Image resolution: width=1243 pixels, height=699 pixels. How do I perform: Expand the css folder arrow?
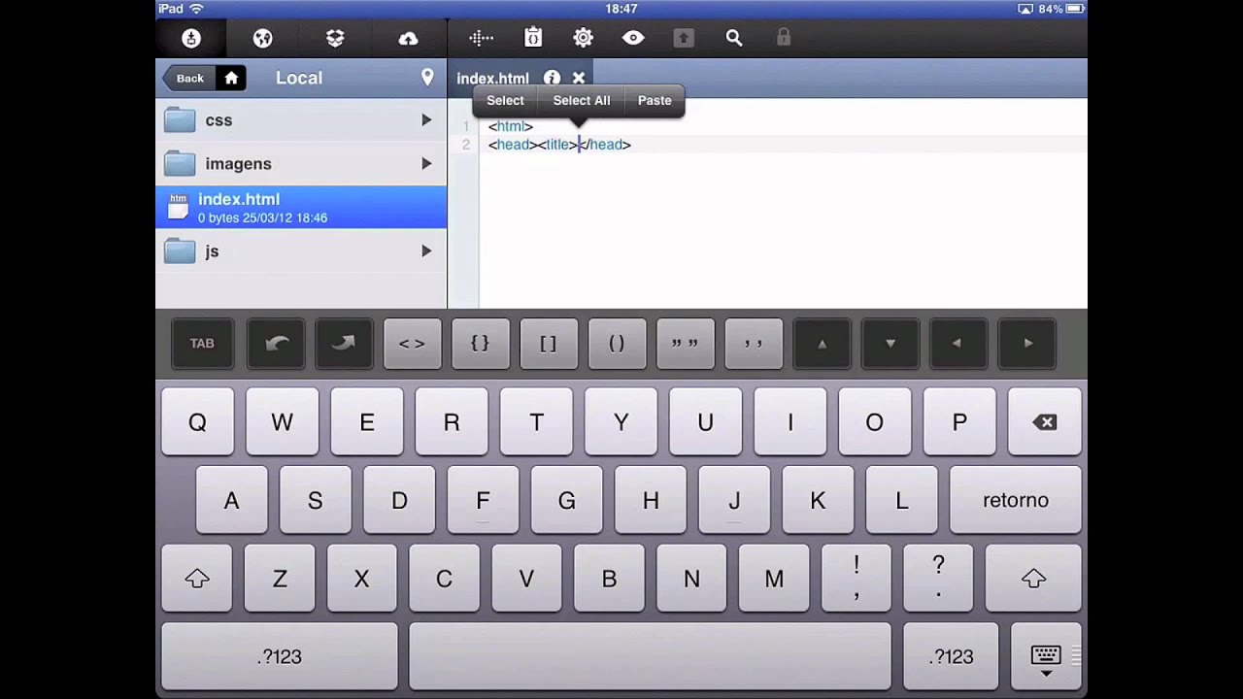426,119
